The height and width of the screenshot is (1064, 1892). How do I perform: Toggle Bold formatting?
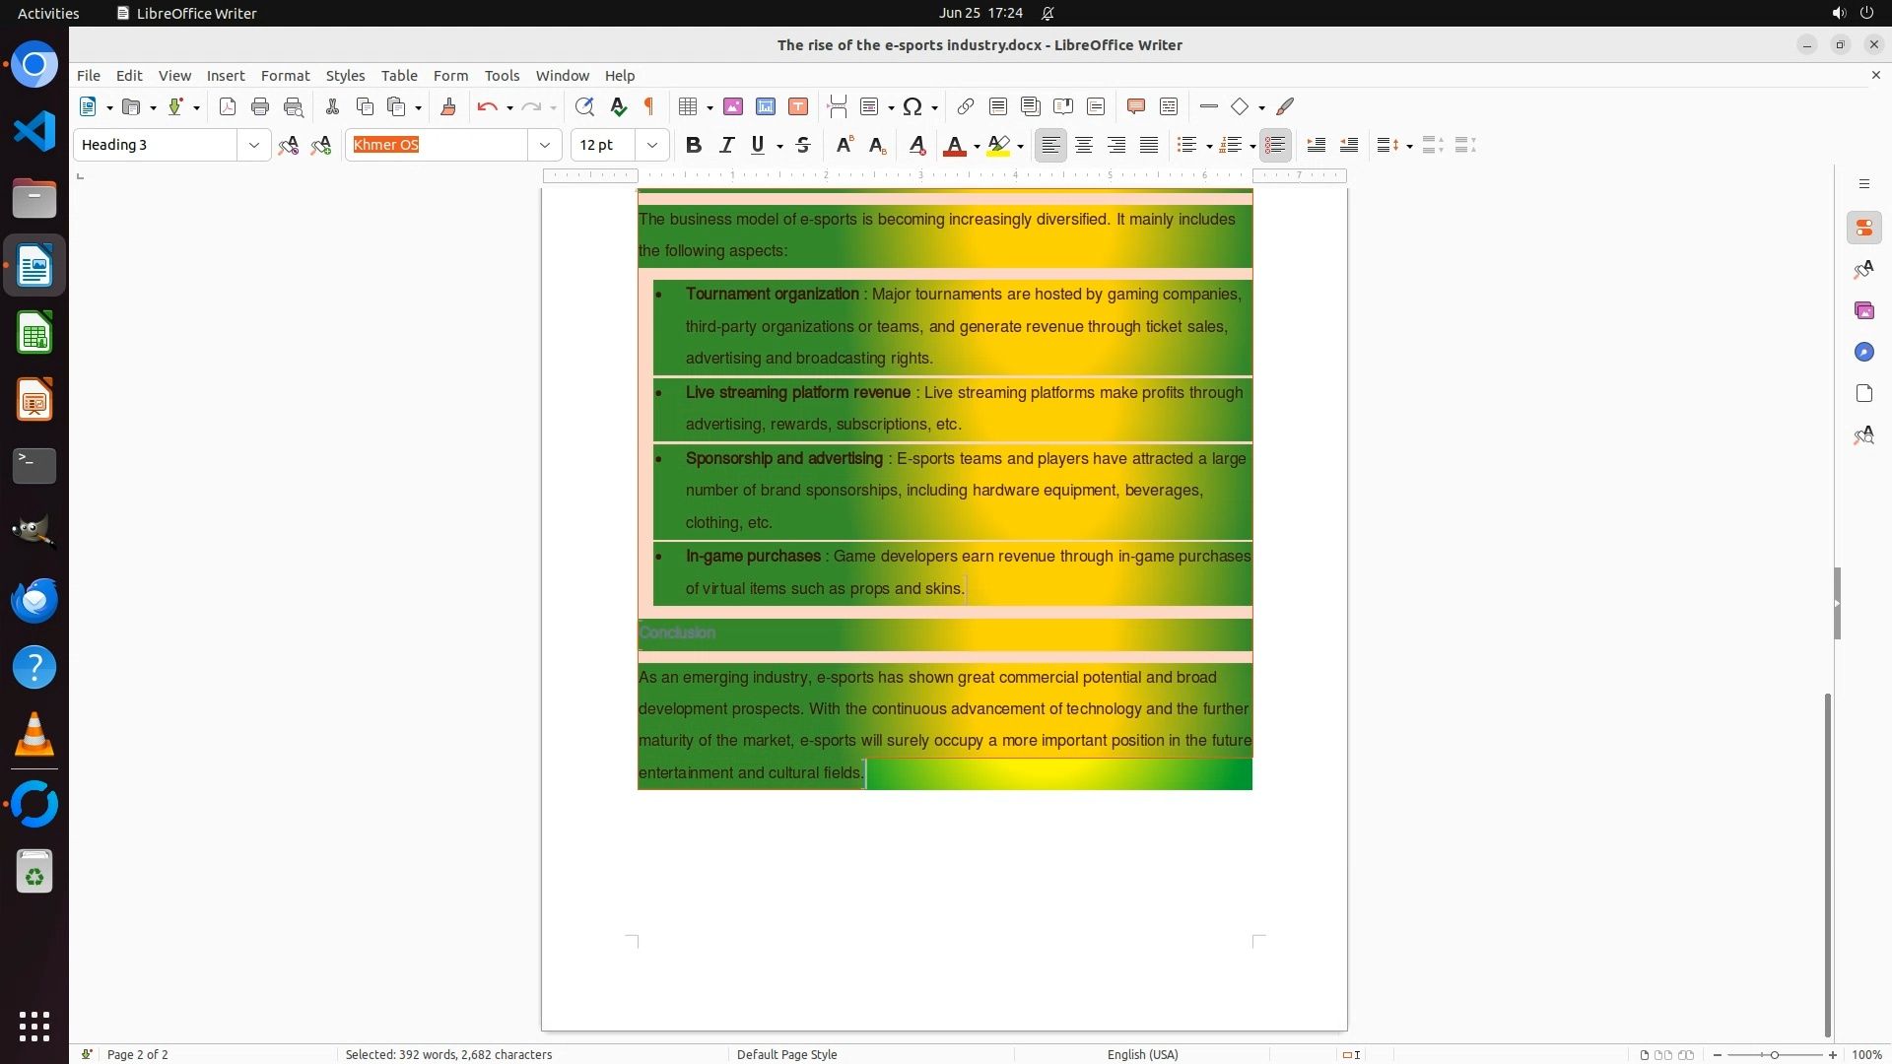tap(694, 145)
